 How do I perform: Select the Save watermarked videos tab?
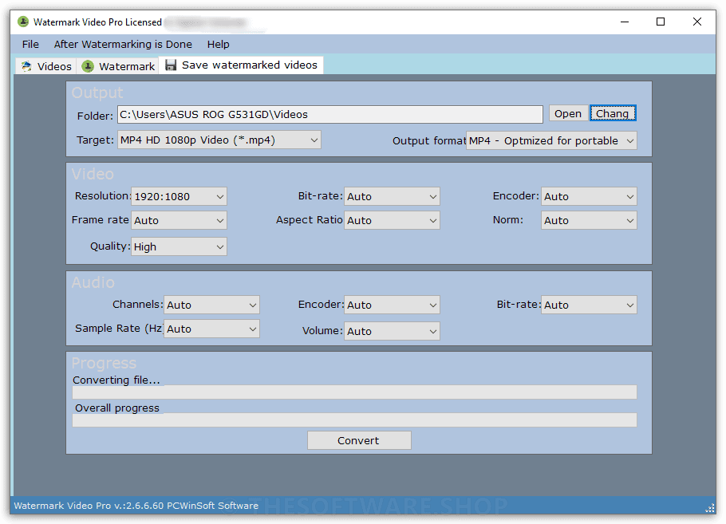tap(241, 65)
